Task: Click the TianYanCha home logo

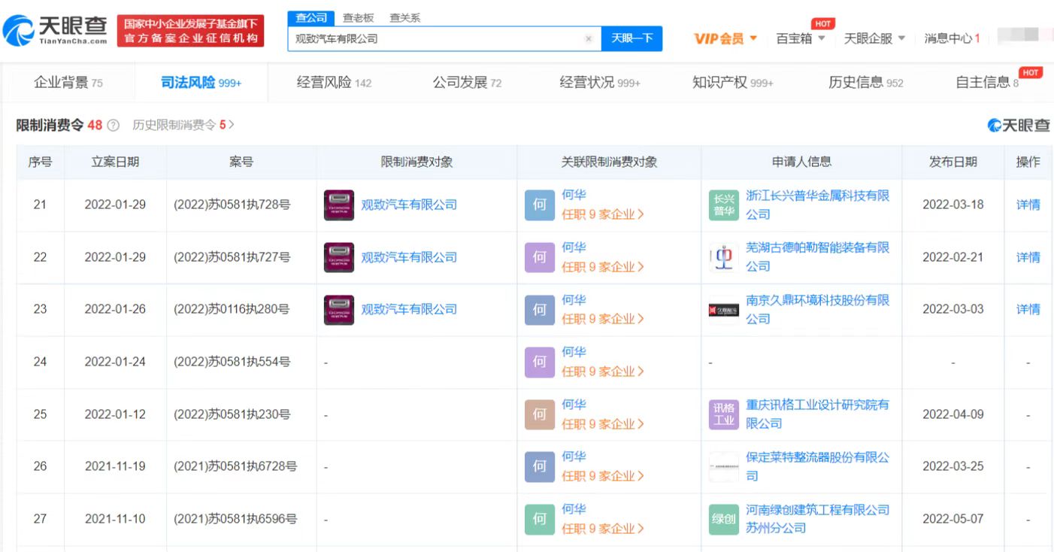Action: point(56,31)
